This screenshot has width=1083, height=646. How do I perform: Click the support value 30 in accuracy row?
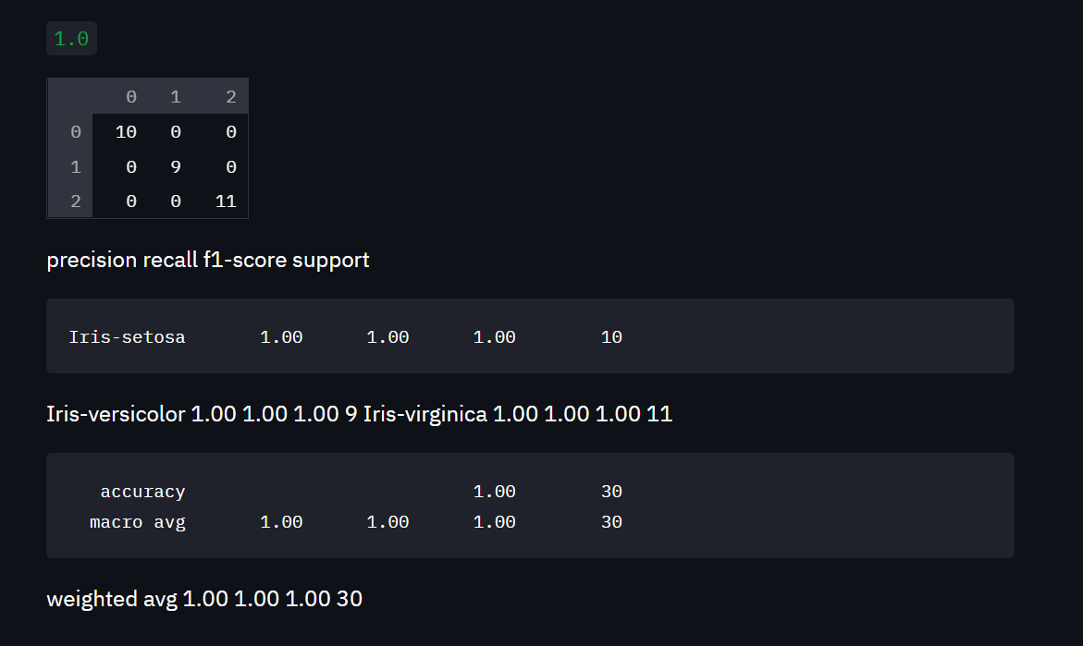point(611,492)
